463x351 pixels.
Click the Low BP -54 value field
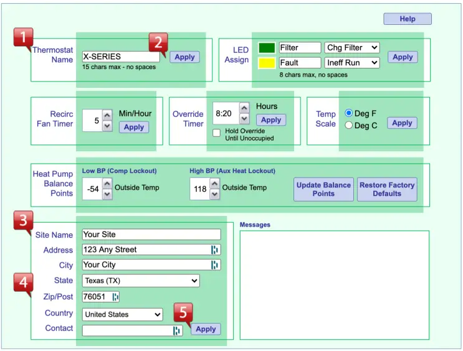[x=92, y=189]
